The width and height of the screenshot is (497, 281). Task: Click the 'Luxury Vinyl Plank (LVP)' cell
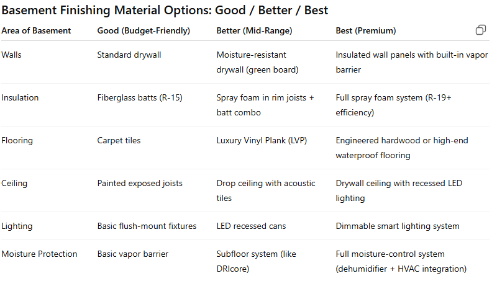(x=262, y=140)
